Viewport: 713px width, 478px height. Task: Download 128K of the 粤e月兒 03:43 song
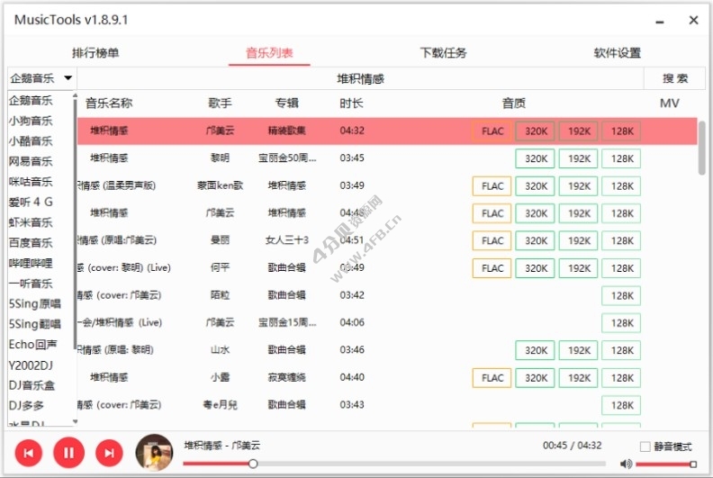[x=621, y=405]
